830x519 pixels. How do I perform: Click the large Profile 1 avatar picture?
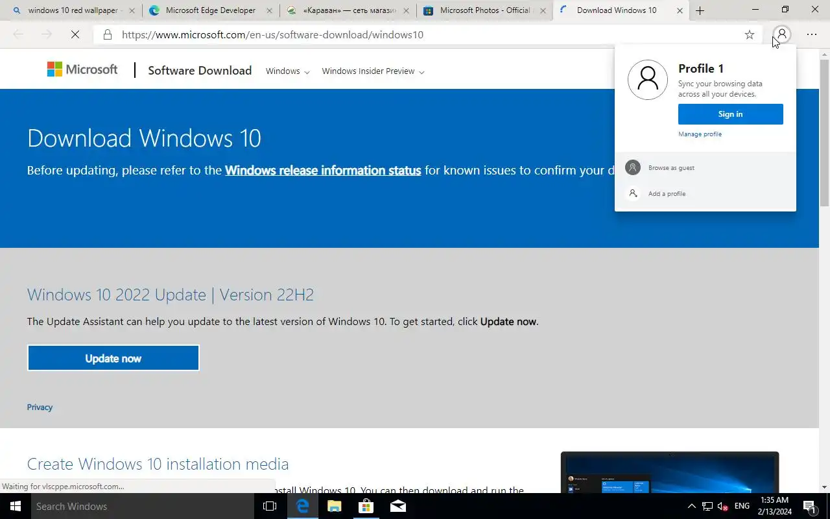[x=648, y=80]
